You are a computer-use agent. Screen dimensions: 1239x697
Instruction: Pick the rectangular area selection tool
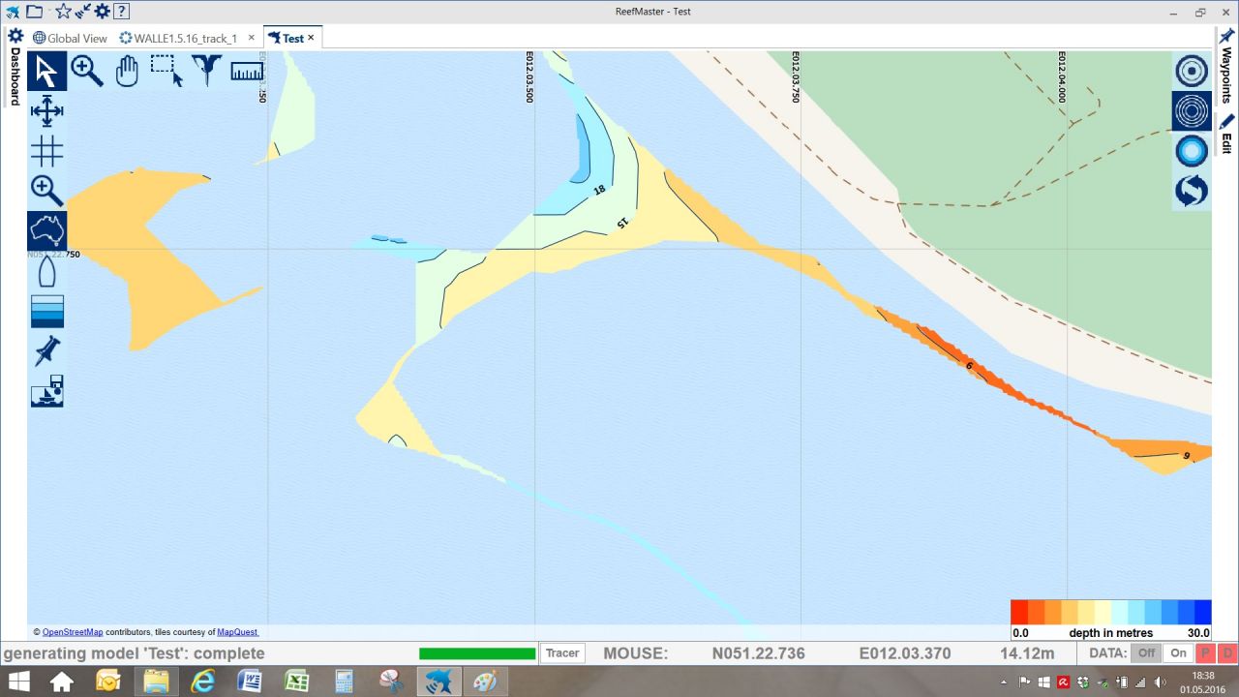point(166,72)
